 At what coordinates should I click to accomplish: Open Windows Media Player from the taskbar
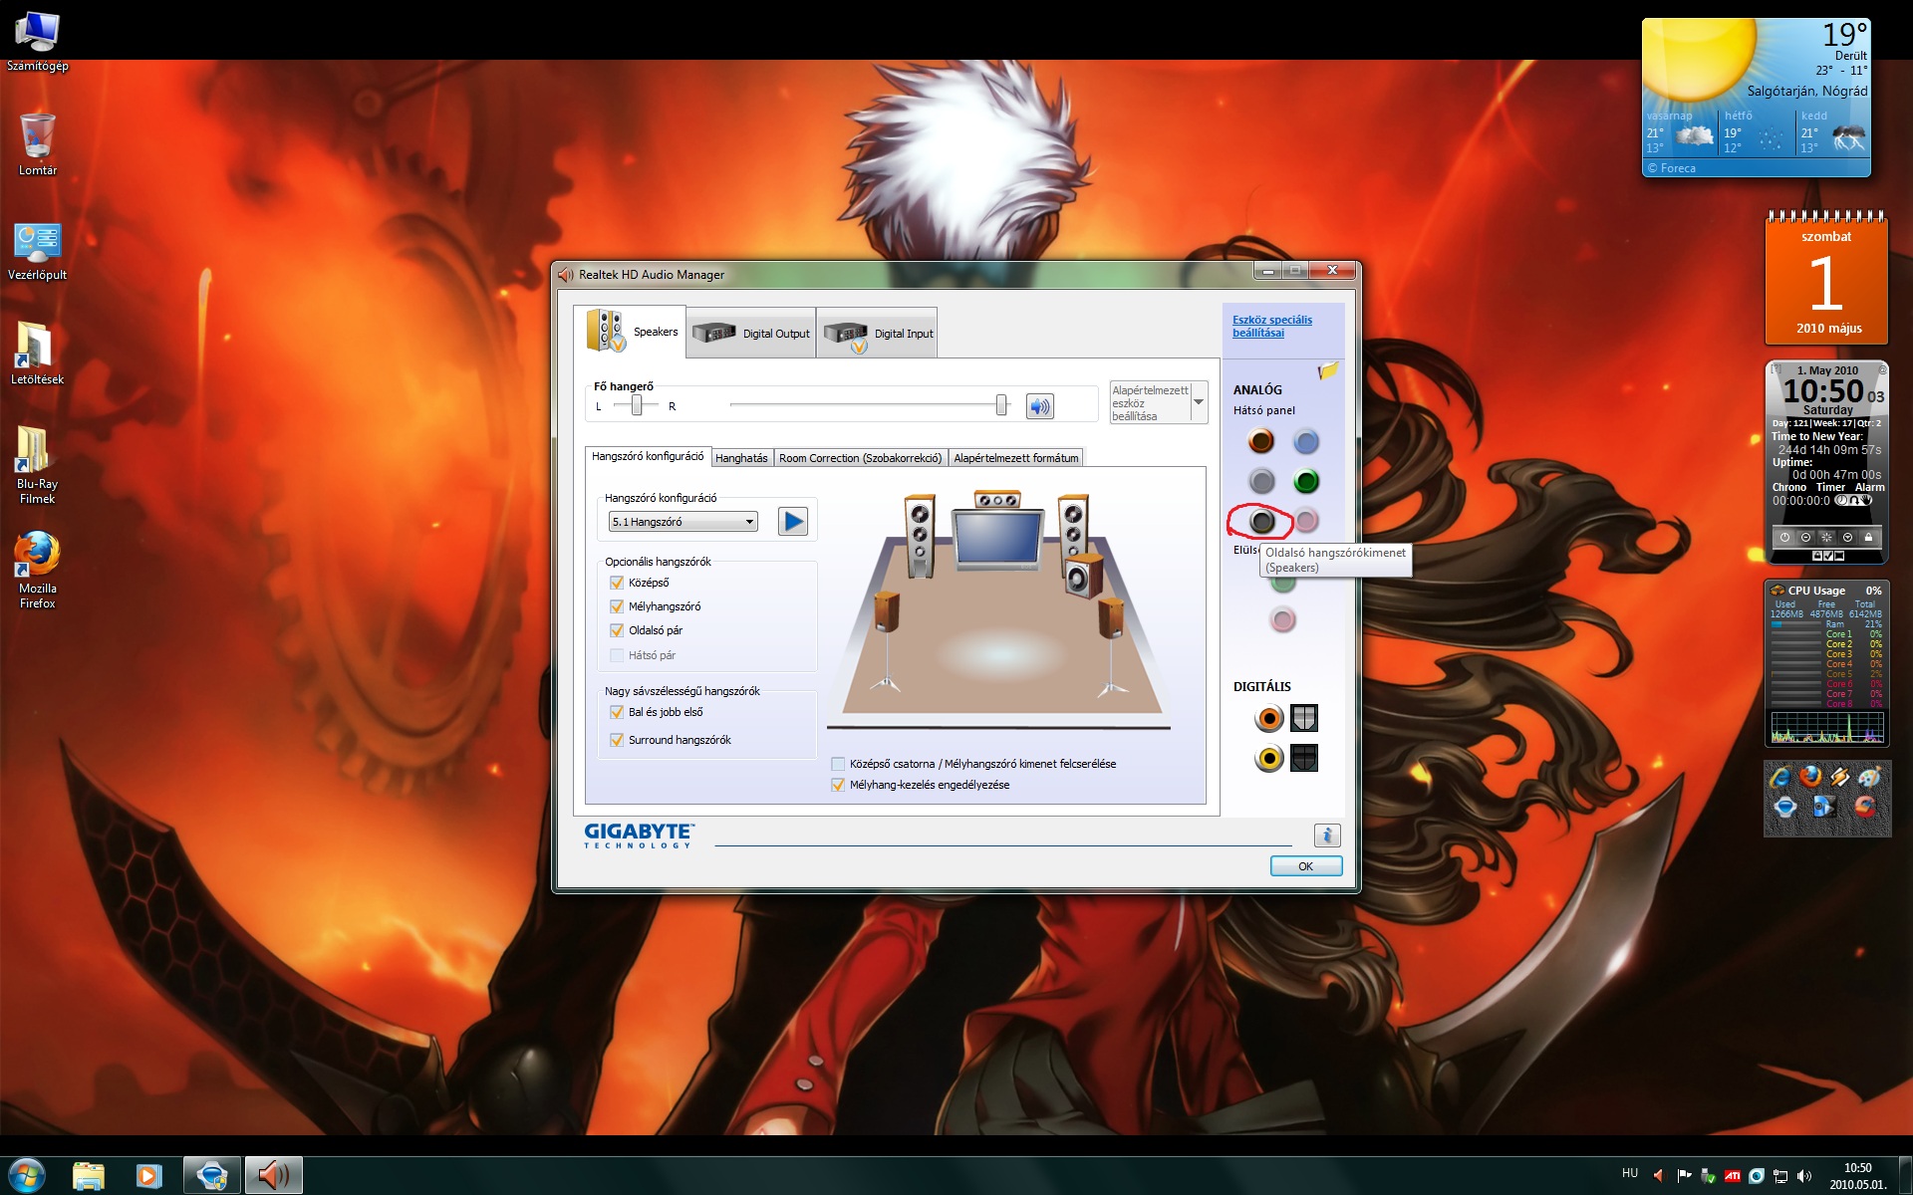pos(148,1176)
